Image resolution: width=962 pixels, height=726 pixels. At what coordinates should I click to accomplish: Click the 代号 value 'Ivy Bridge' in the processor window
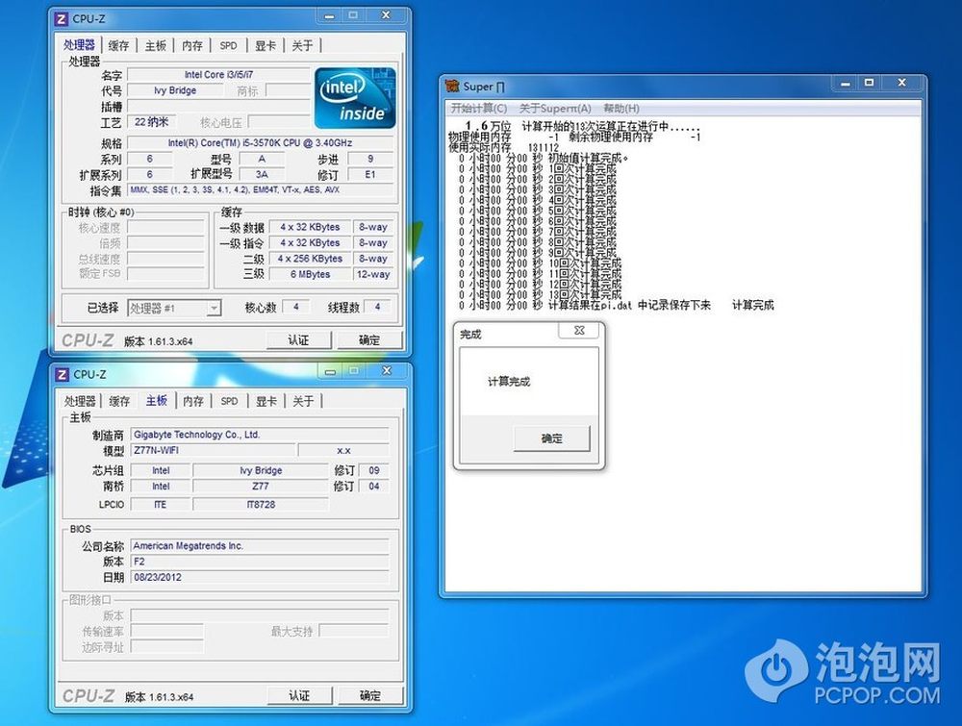175,90
